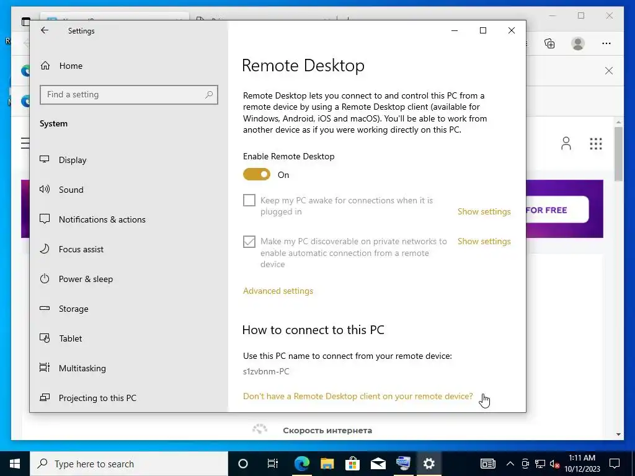This screenshot has width=635, height=476.
Task: Click Type here to search taskbar box
Action: [x=129, y=464]
